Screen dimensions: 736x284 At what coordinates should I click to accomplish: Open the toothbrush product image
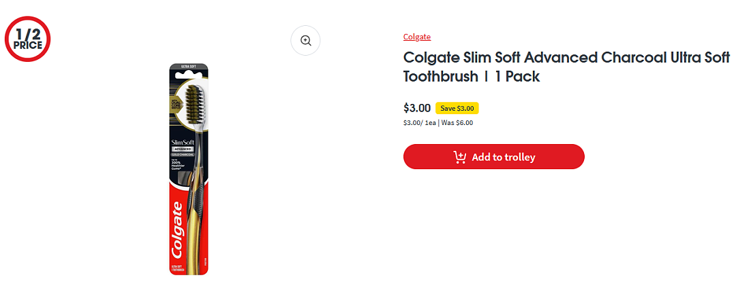[x=189, y=169]
